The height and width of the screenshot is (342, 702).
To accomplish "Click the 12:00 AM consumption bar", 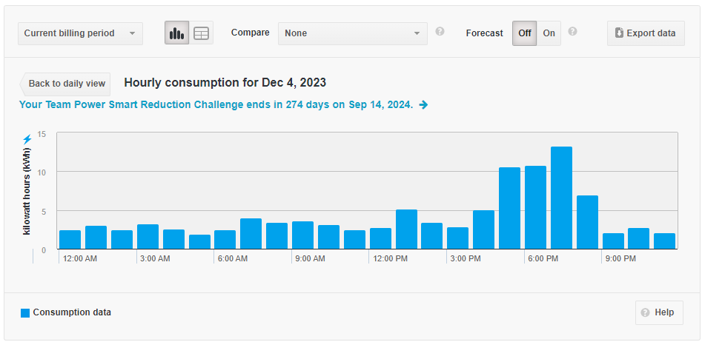I will coord(70,239).
